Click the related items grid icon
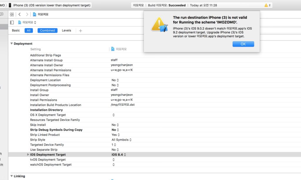This screenshot has height=180, width=301. pos(12,14)
